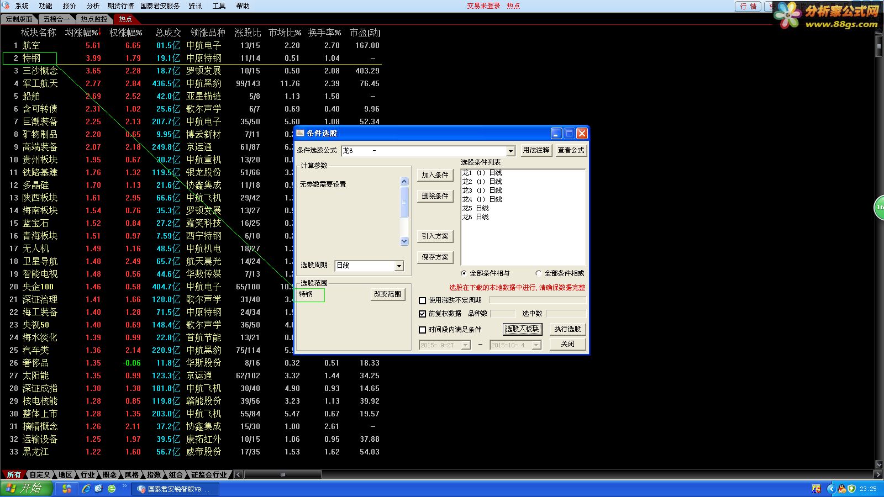Click the input method icon in taskbar
This screenshot has height=497, width=884.
tap(816, 489)
